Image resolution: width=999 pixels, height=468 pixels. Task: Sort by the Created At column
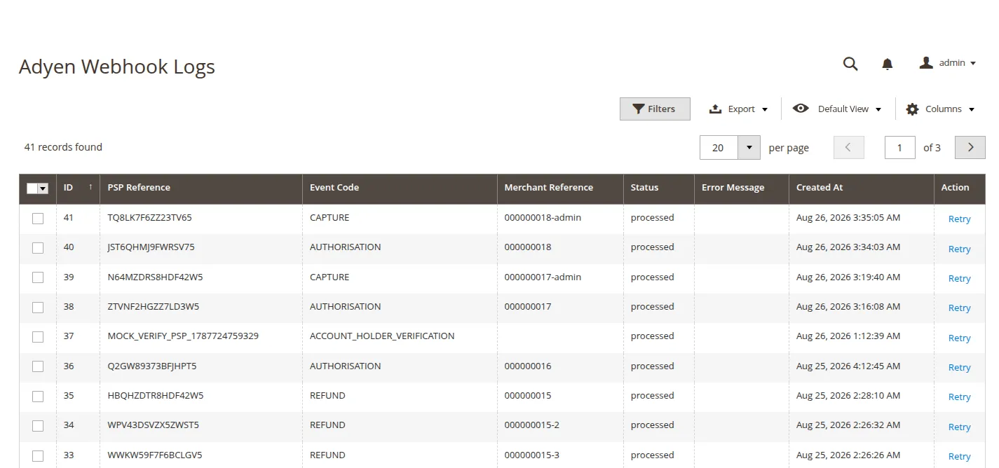pyautogui.click(x=861, y=188)
